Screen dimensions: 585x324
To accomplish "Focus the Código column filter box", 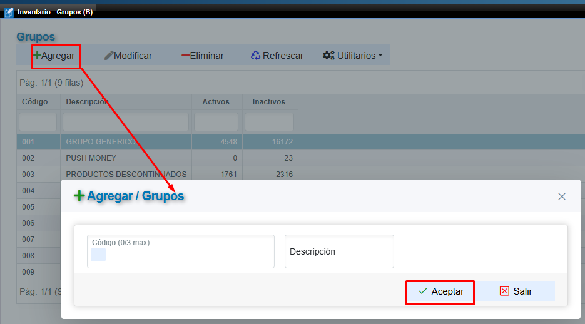I will (38, 122).
